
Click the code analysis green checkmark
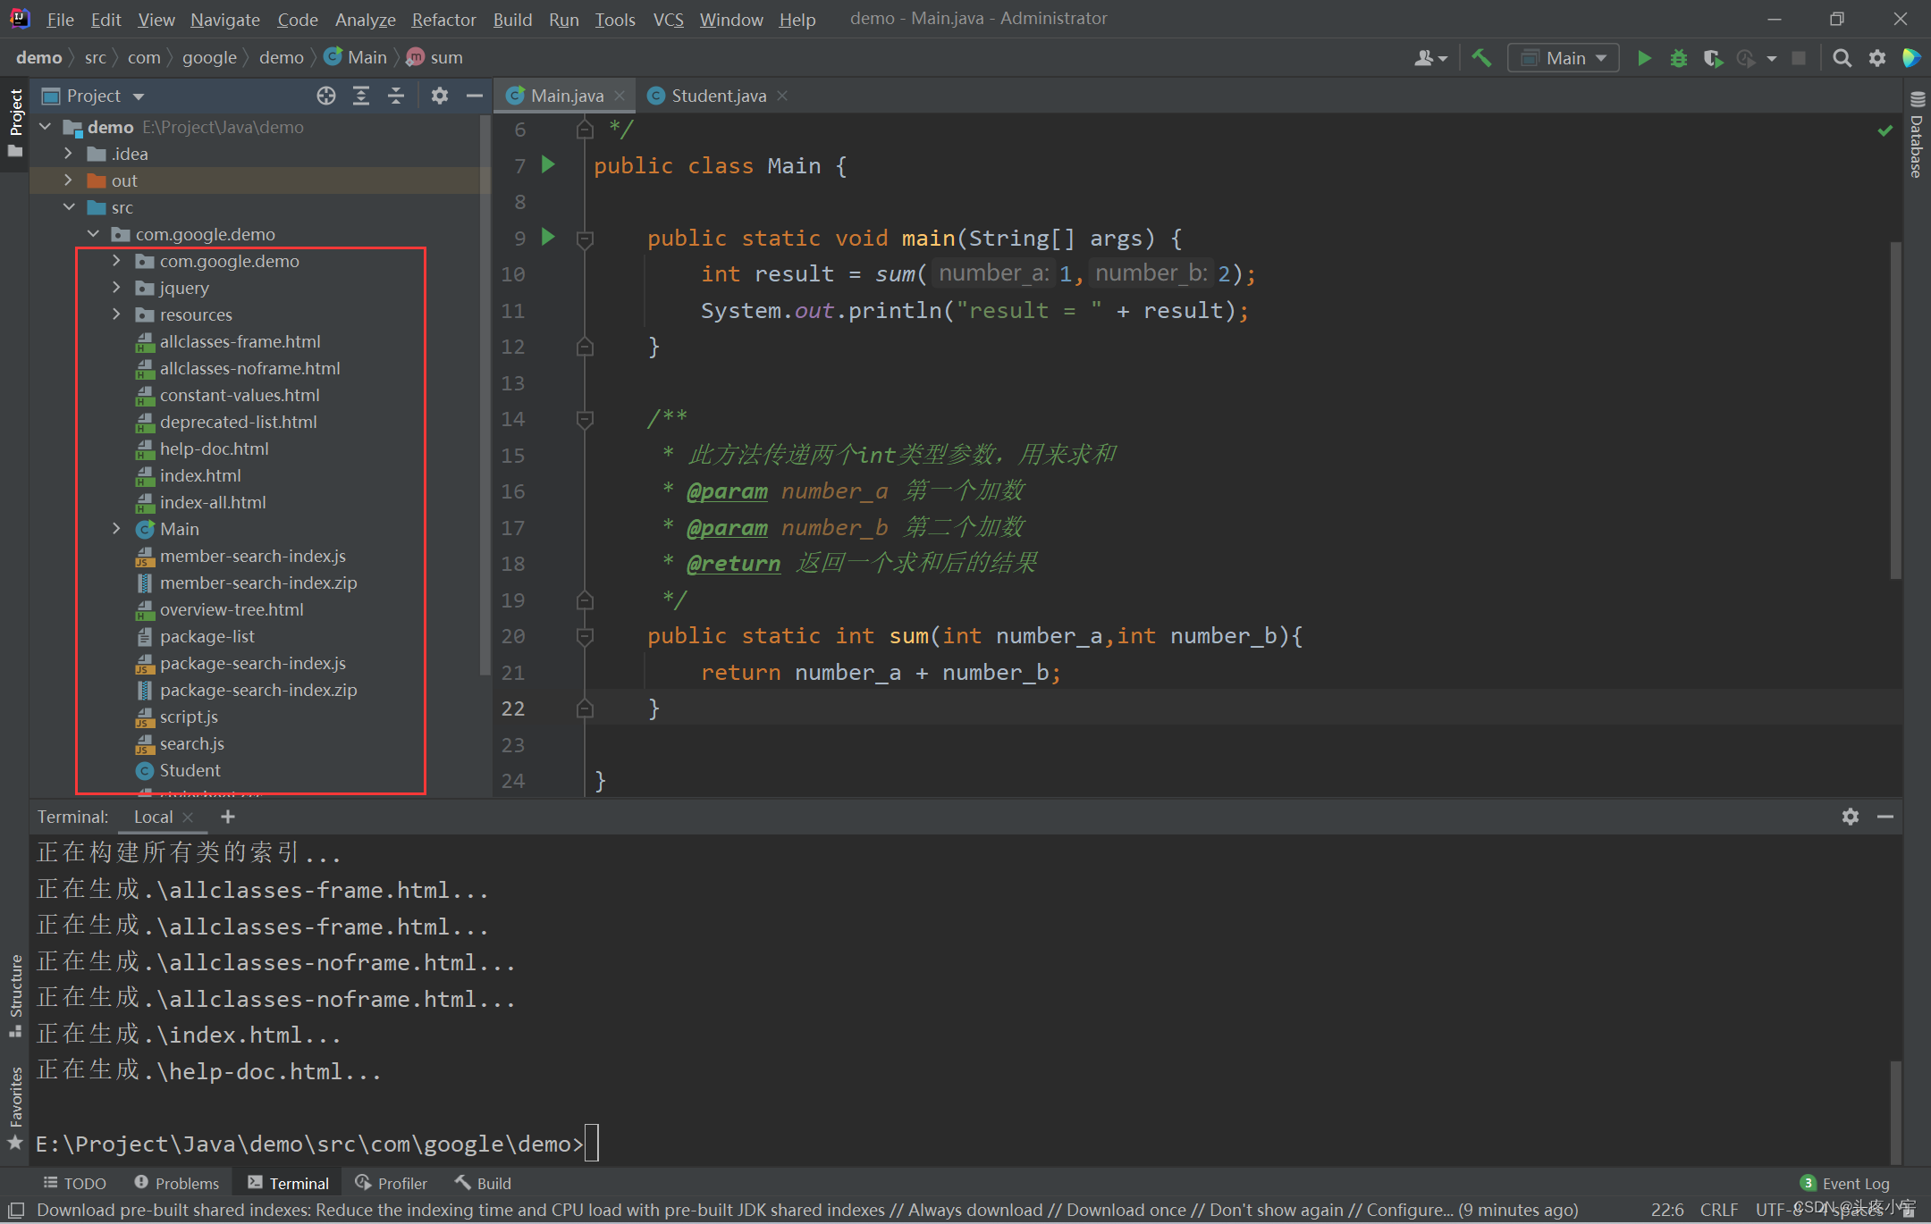pyautogui.click(x=1885, y=130)
